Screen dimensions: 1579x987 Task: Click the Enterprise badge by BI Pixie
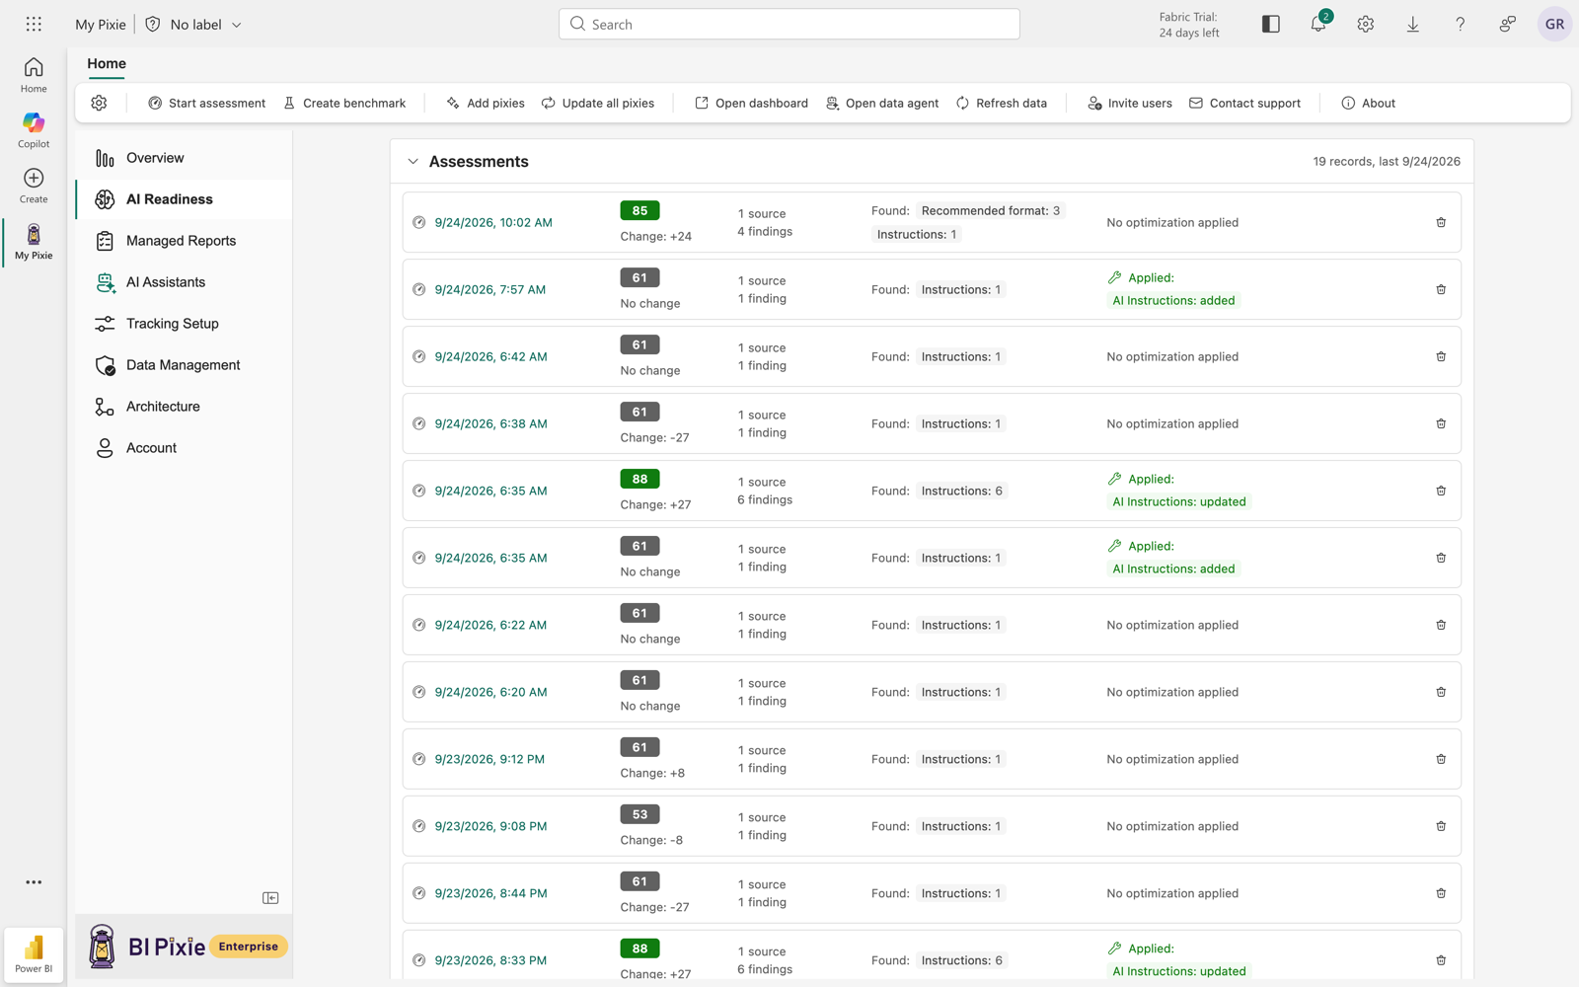pyautogui.click(x=249, y=947)
